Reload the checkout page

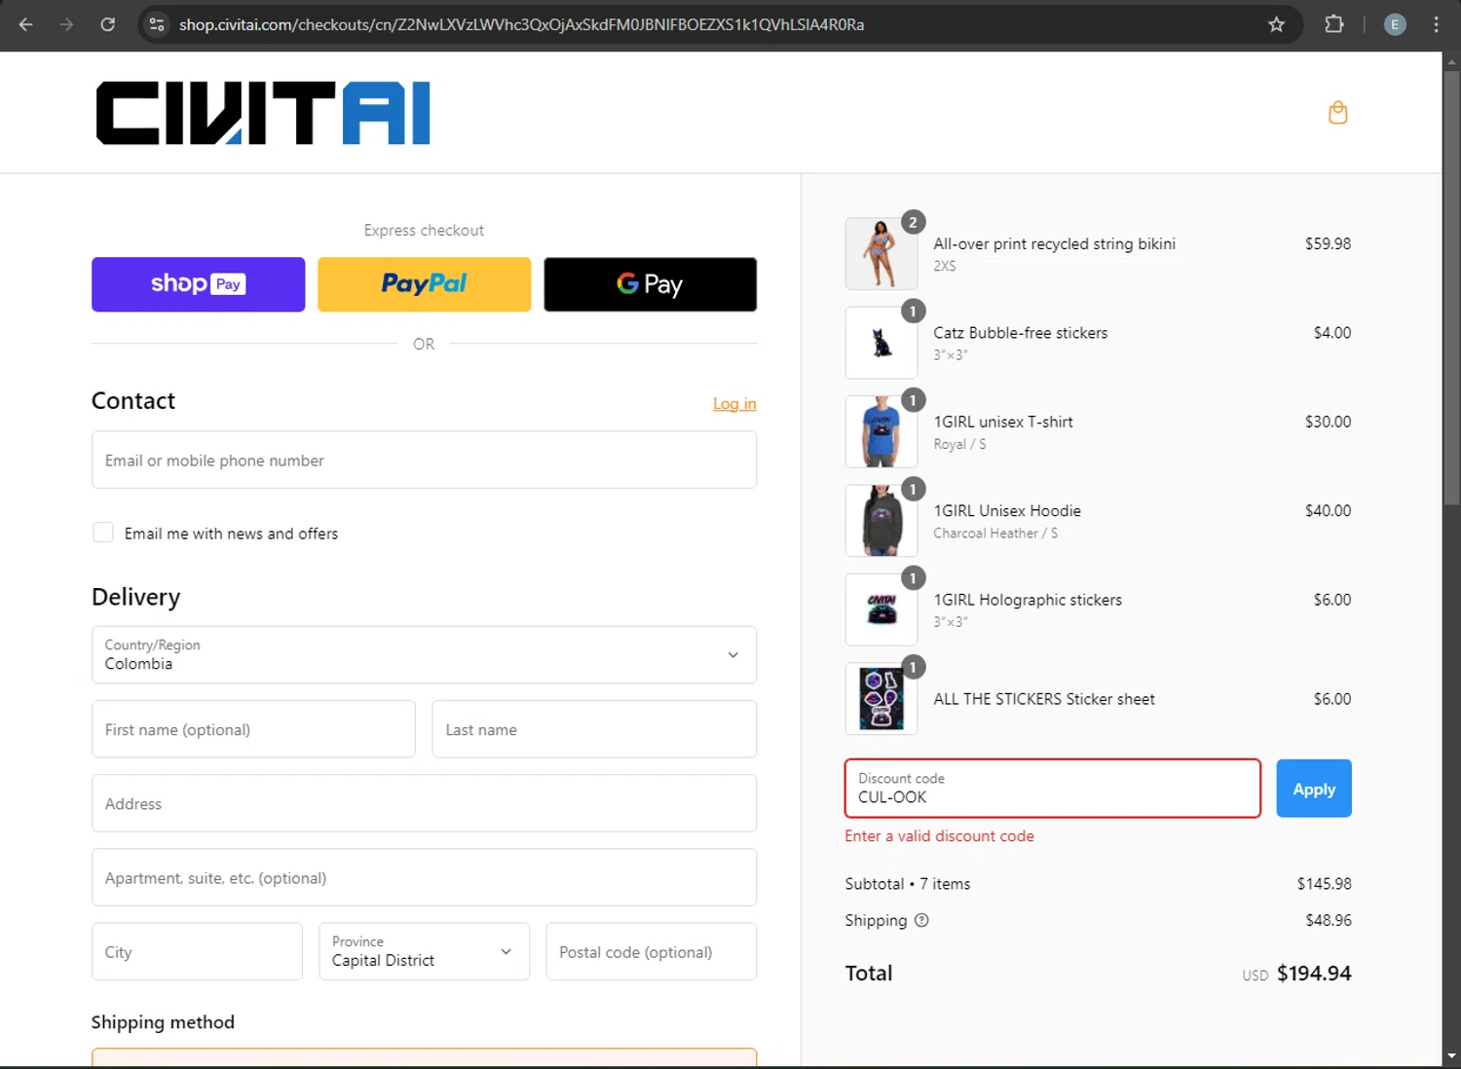pos(108,24)
